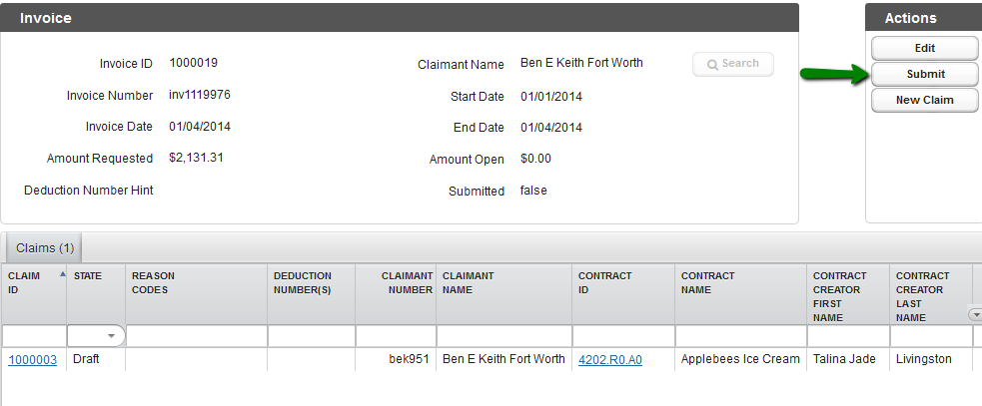This screenshot has height=406, width=982.
Task: Open contract 4202.R0.A0 link
Action: point(609,359)
